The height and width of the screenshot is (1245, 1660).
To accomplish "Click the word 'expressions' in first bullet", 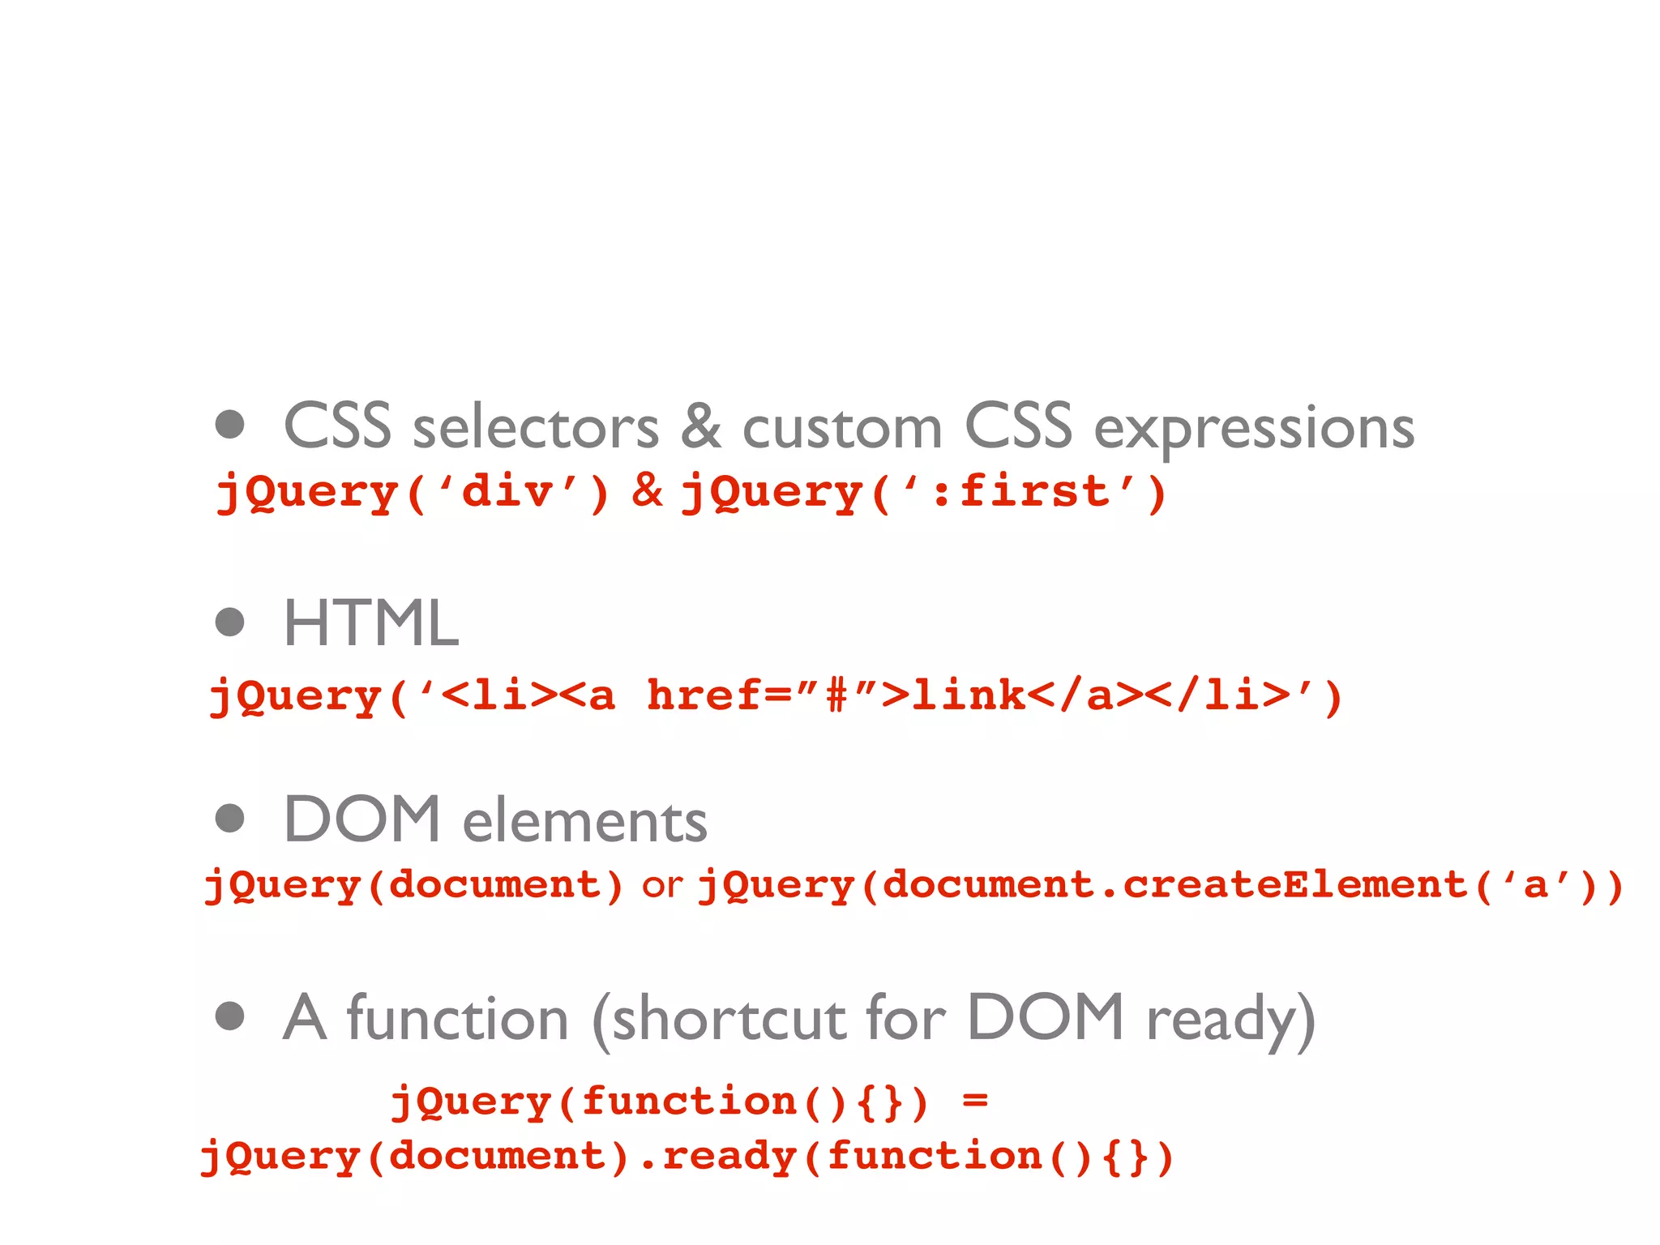I will [1253, 429].
